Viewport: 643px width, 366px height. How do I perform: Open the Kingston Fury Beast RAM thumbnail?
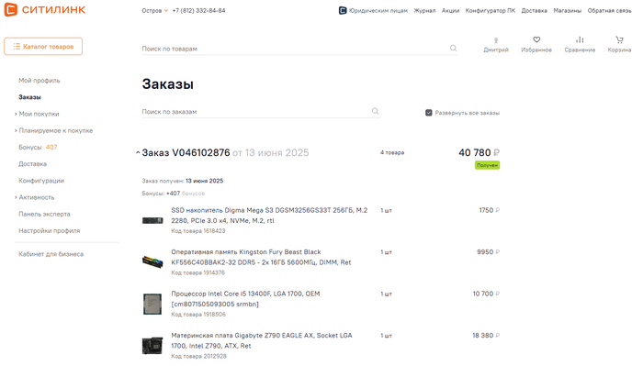point(152,261)
